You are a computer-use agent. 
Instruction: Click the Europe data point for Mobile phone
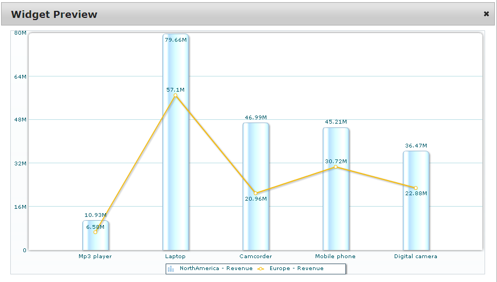[336, 167]
